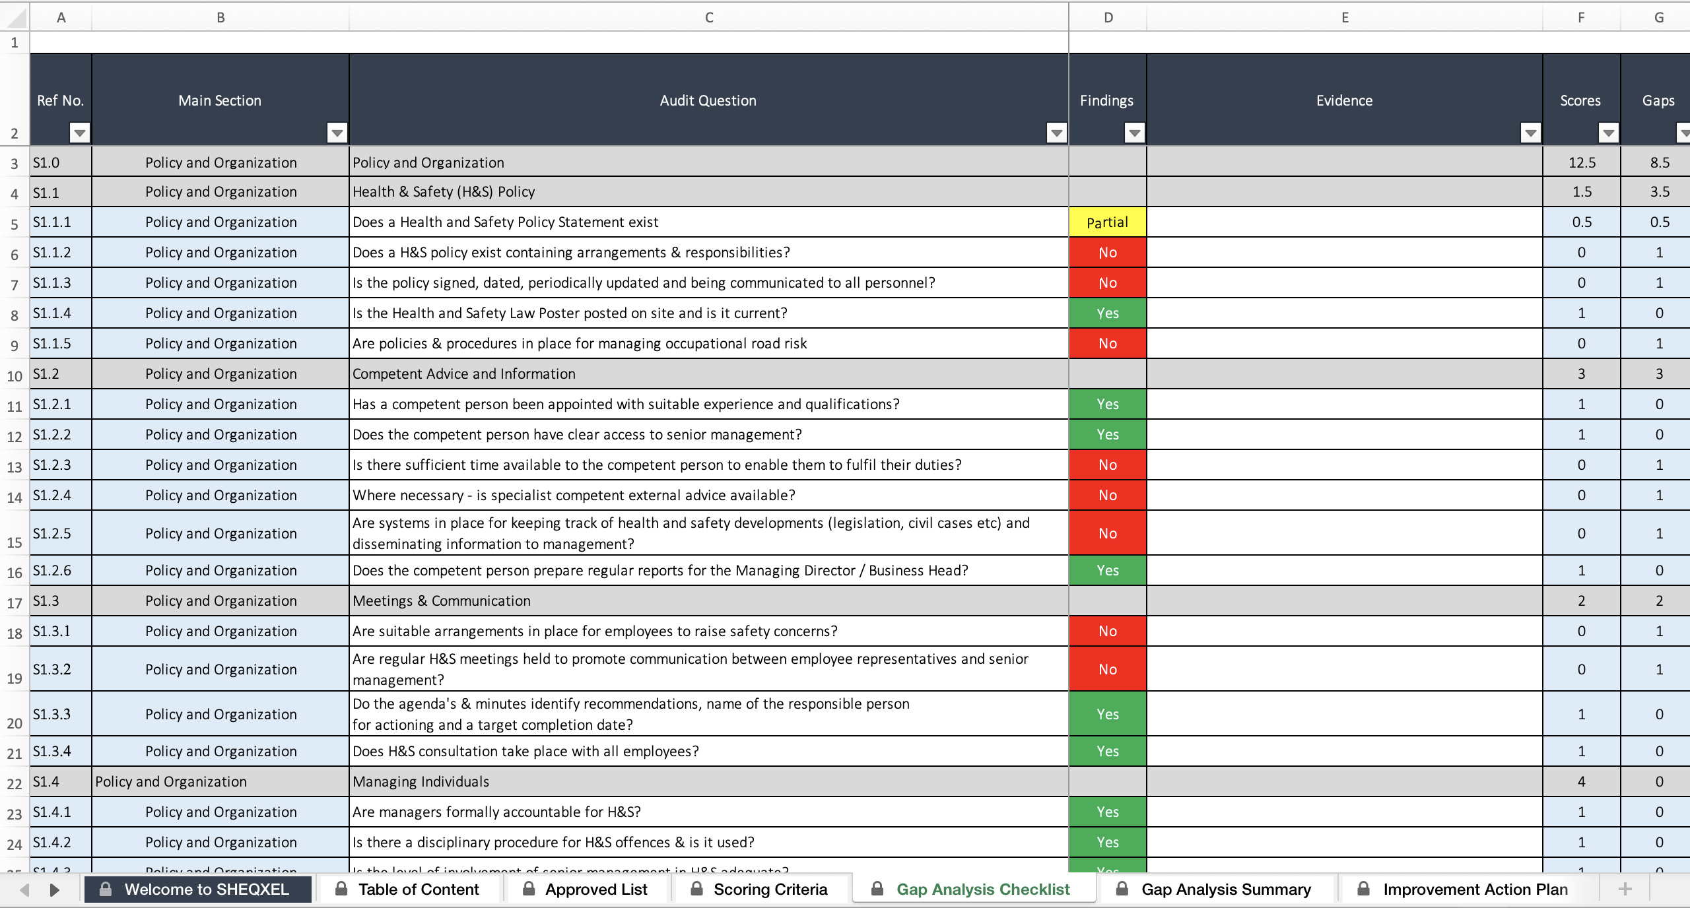Open the Main Section filter dropdown
The width and height of the screenshot is (1690, 908).
coord(337,133)
